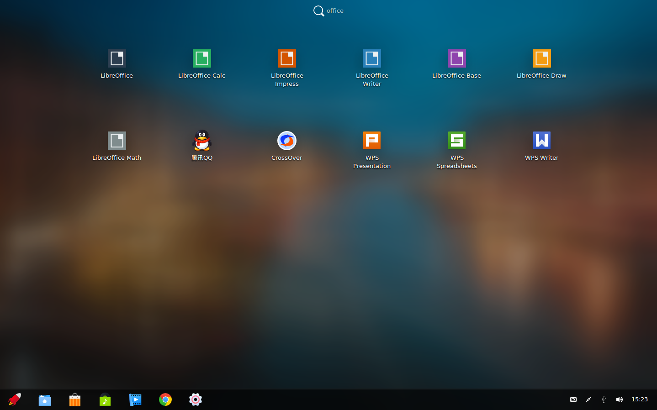Launch CrossOver
This screenshot has height=410, width=657.
coord(287,141)
